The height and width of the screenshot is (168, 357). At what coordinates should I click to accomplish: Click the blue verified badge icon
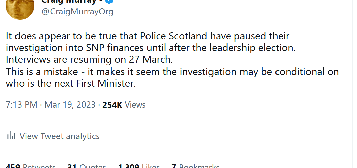pos(110,1)
